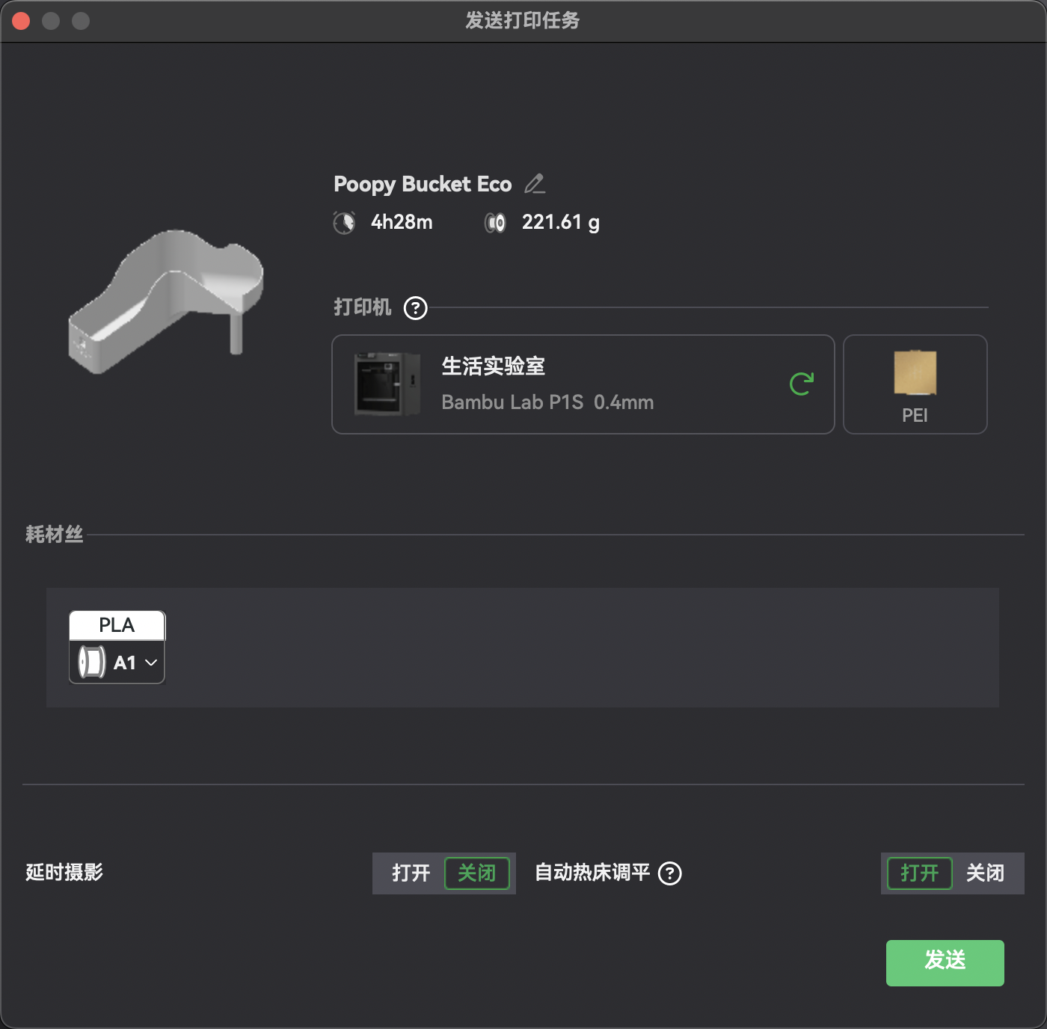Click the 发送打印任务 title bar text

click(522, 21)
